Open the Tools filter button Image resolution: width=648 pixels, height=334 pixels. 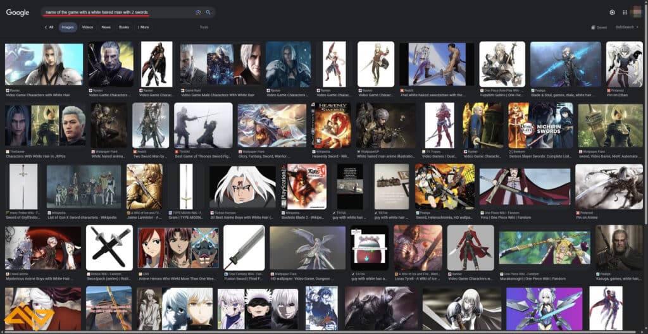[204, 27]
